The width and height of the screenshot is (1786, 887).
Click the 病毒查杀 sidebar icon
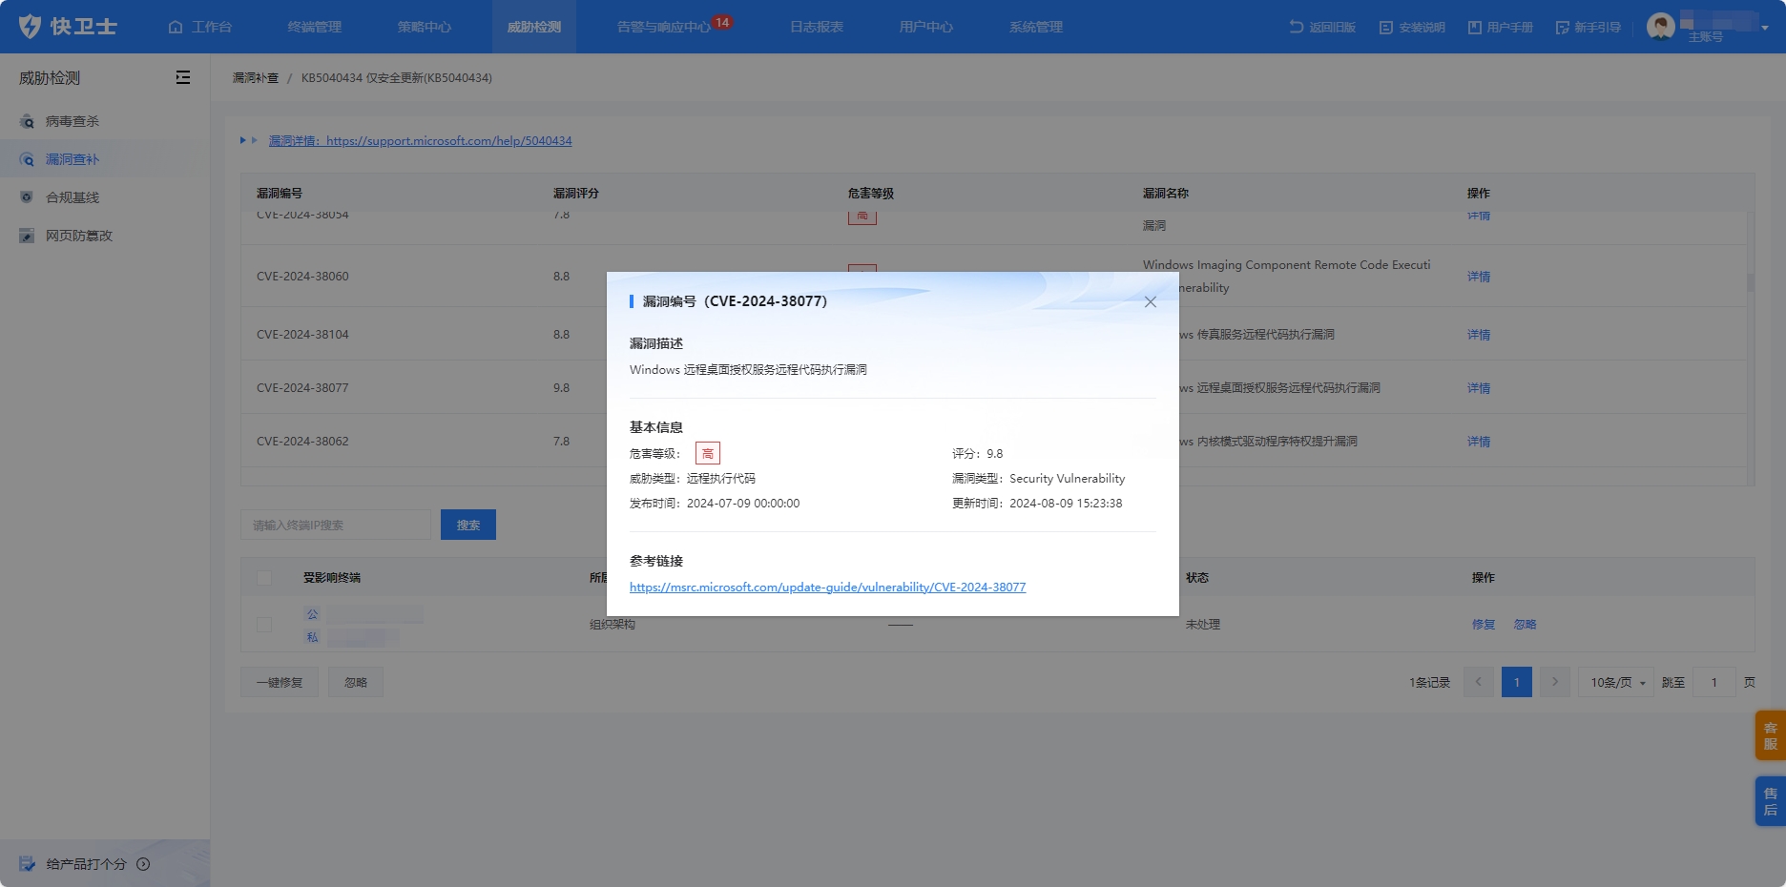click(x=27, y=121)
